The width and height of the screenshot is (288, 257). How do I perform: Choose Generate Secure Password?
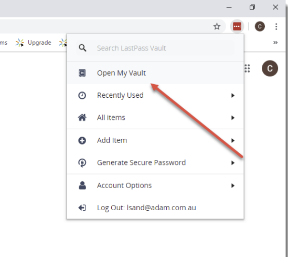pyautogui.click(x=155, y=163)
